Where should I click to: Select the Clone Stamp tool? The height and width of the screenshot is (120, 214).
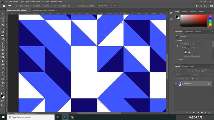tap(3, 47)
